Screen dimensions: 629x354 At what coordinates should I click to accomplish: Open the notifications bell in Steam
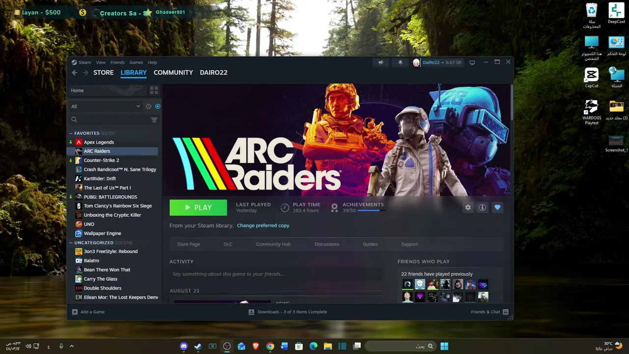pos(400,62)
